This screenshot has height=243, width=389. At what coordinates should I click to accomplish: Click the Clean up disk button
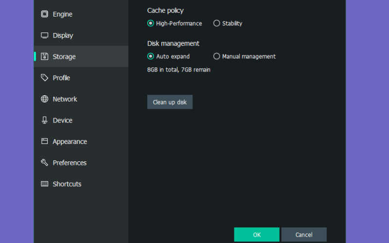[x=170, y=102]
